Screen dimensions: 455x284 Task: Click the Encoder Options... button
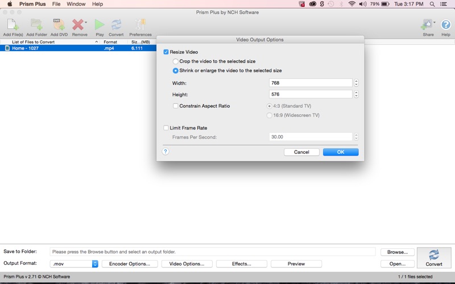point(130,264)
